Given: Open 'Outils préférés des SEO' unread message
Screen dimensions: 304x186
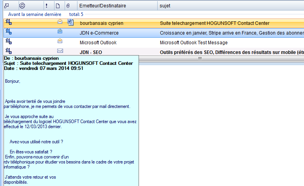Looking at the screenshot, I should [232, 52].
